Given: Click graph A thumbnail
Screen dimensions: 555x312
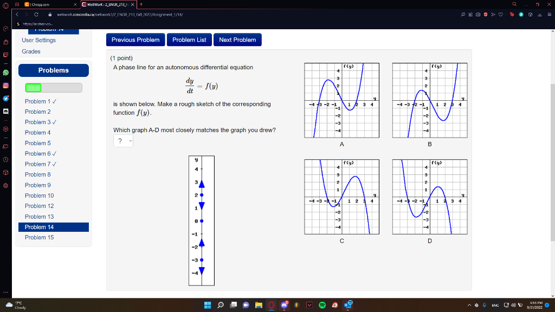Looking at the screenshot, I should tap(341, 100).
